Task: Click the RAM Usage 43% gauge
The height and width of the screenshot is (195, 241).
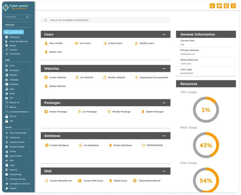Action: (206, 145)
